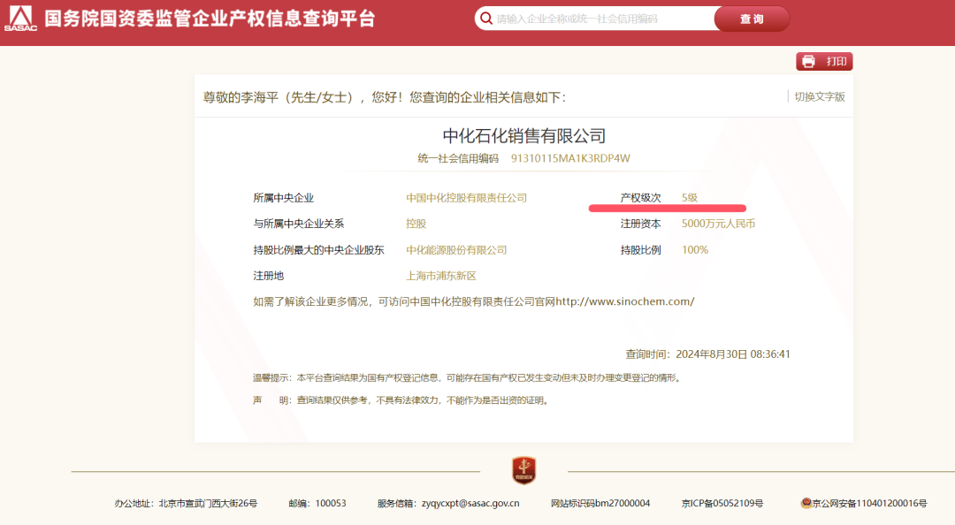Click the 上海市浦东新区 registered location link

click(439, 275)
